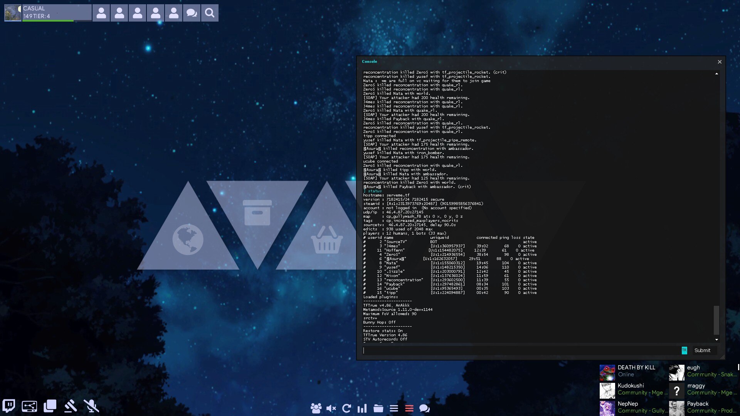Open the Twitch streams icon
Screen dimensions: 740x416
(9, 406)
